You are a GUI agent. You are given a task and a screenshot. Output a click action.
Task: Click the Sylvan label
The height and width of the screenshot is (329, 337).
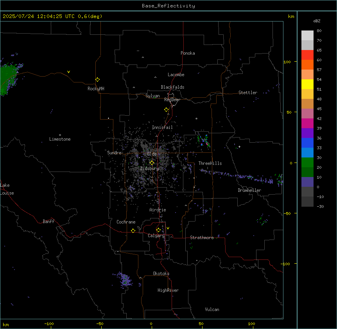click(152, 96)
